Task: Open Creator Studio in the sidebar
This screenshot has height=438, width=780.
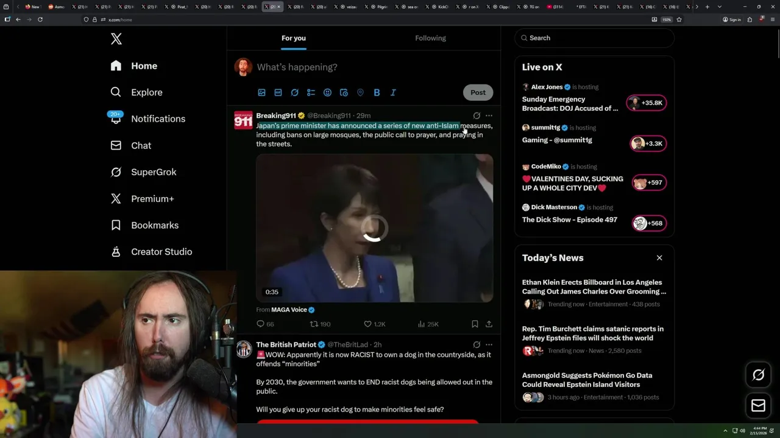Action: [x=151, y=252]
